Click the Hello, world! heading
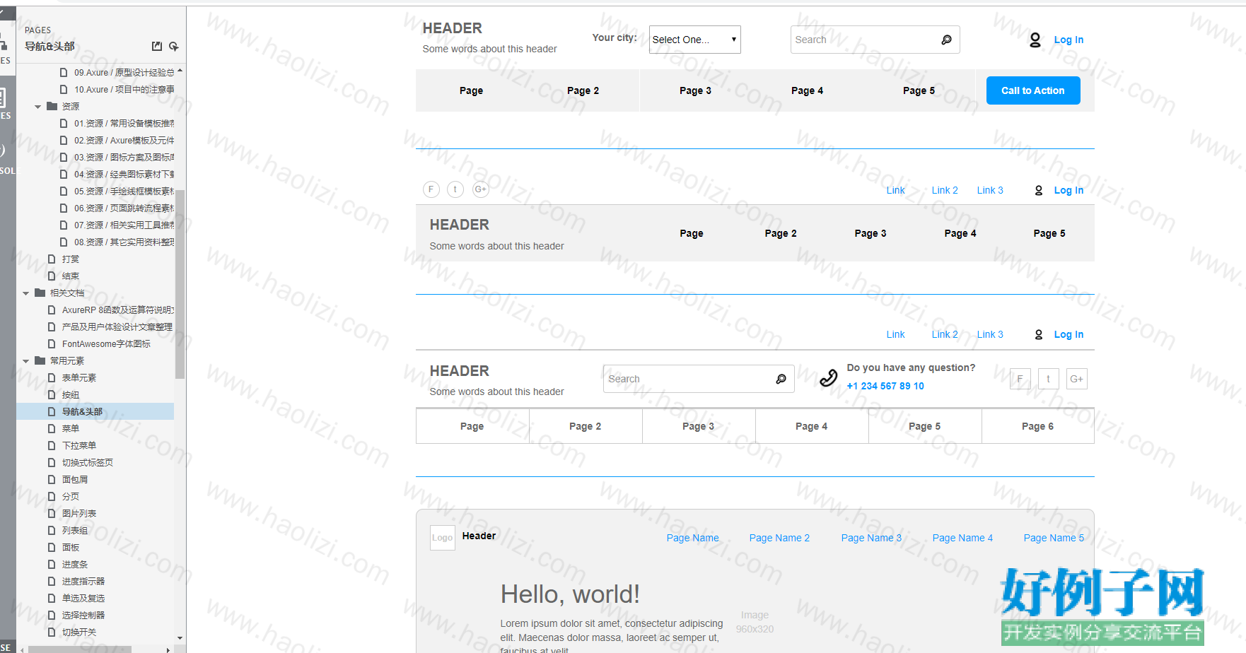The width and height of the screenshot is (1246, 653). (x=570, y=594)
